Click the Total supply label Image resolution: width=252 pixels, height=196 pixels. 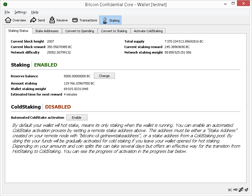click(x=134, y=41)
